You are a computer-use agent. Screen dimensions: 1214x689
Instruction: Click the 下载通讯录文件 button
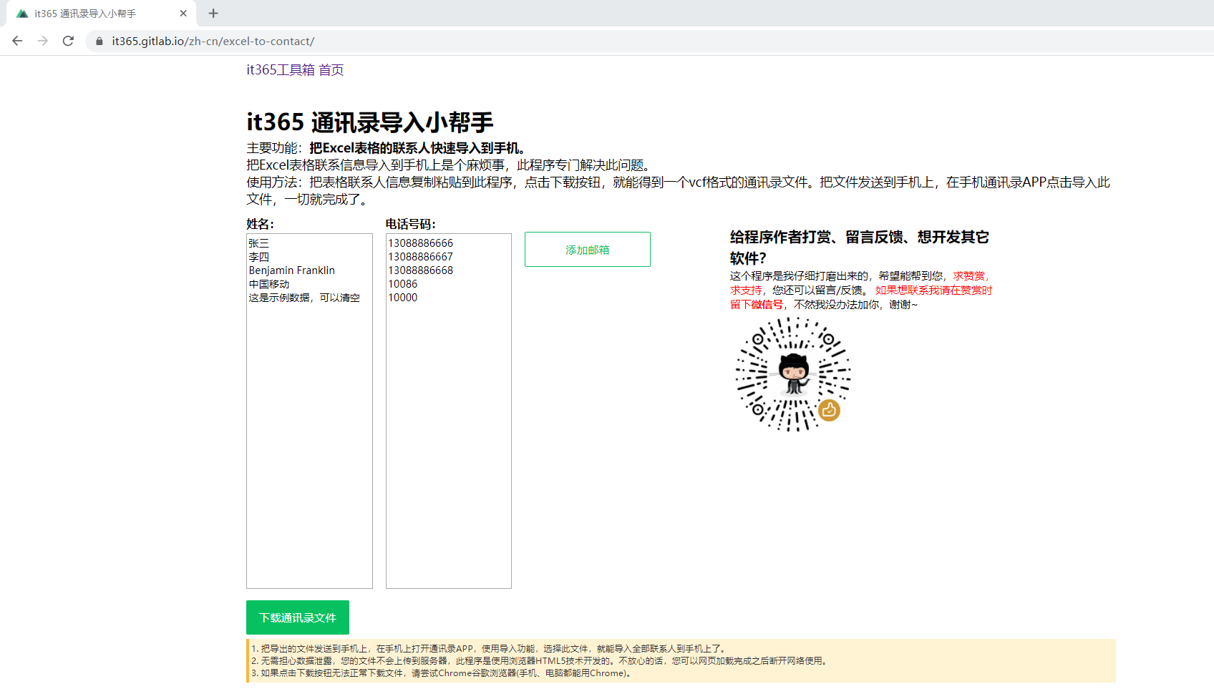point(298,617)
